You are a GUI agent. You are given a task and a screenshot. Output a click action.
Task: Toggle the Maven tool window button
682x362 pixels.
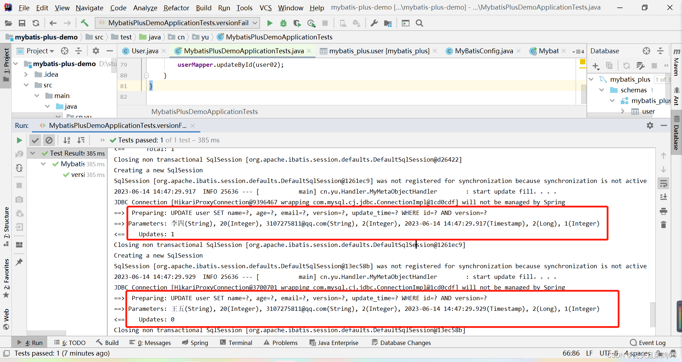[x=676, y=62]
